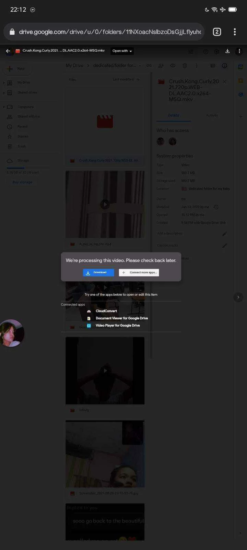The image size is (247, 550).
Task: Expand Computers tree arrow
Action: click(x=4, y=107)
